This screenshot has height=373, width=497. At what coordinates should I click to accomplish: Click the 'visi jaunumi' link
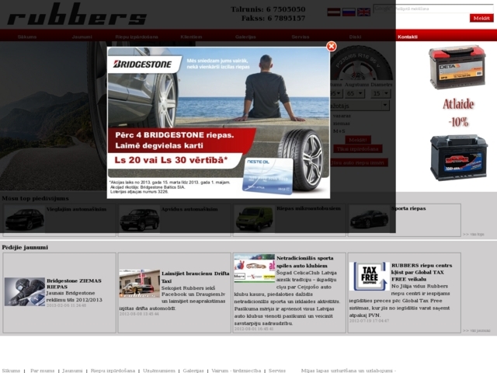tap(476, 330)
